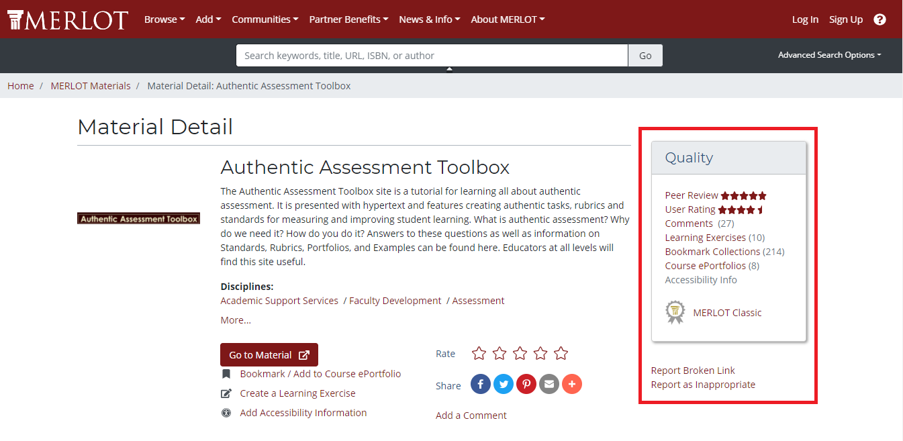Click the Authentic Assessment Toolbox thumbnail

pos(139,218)
